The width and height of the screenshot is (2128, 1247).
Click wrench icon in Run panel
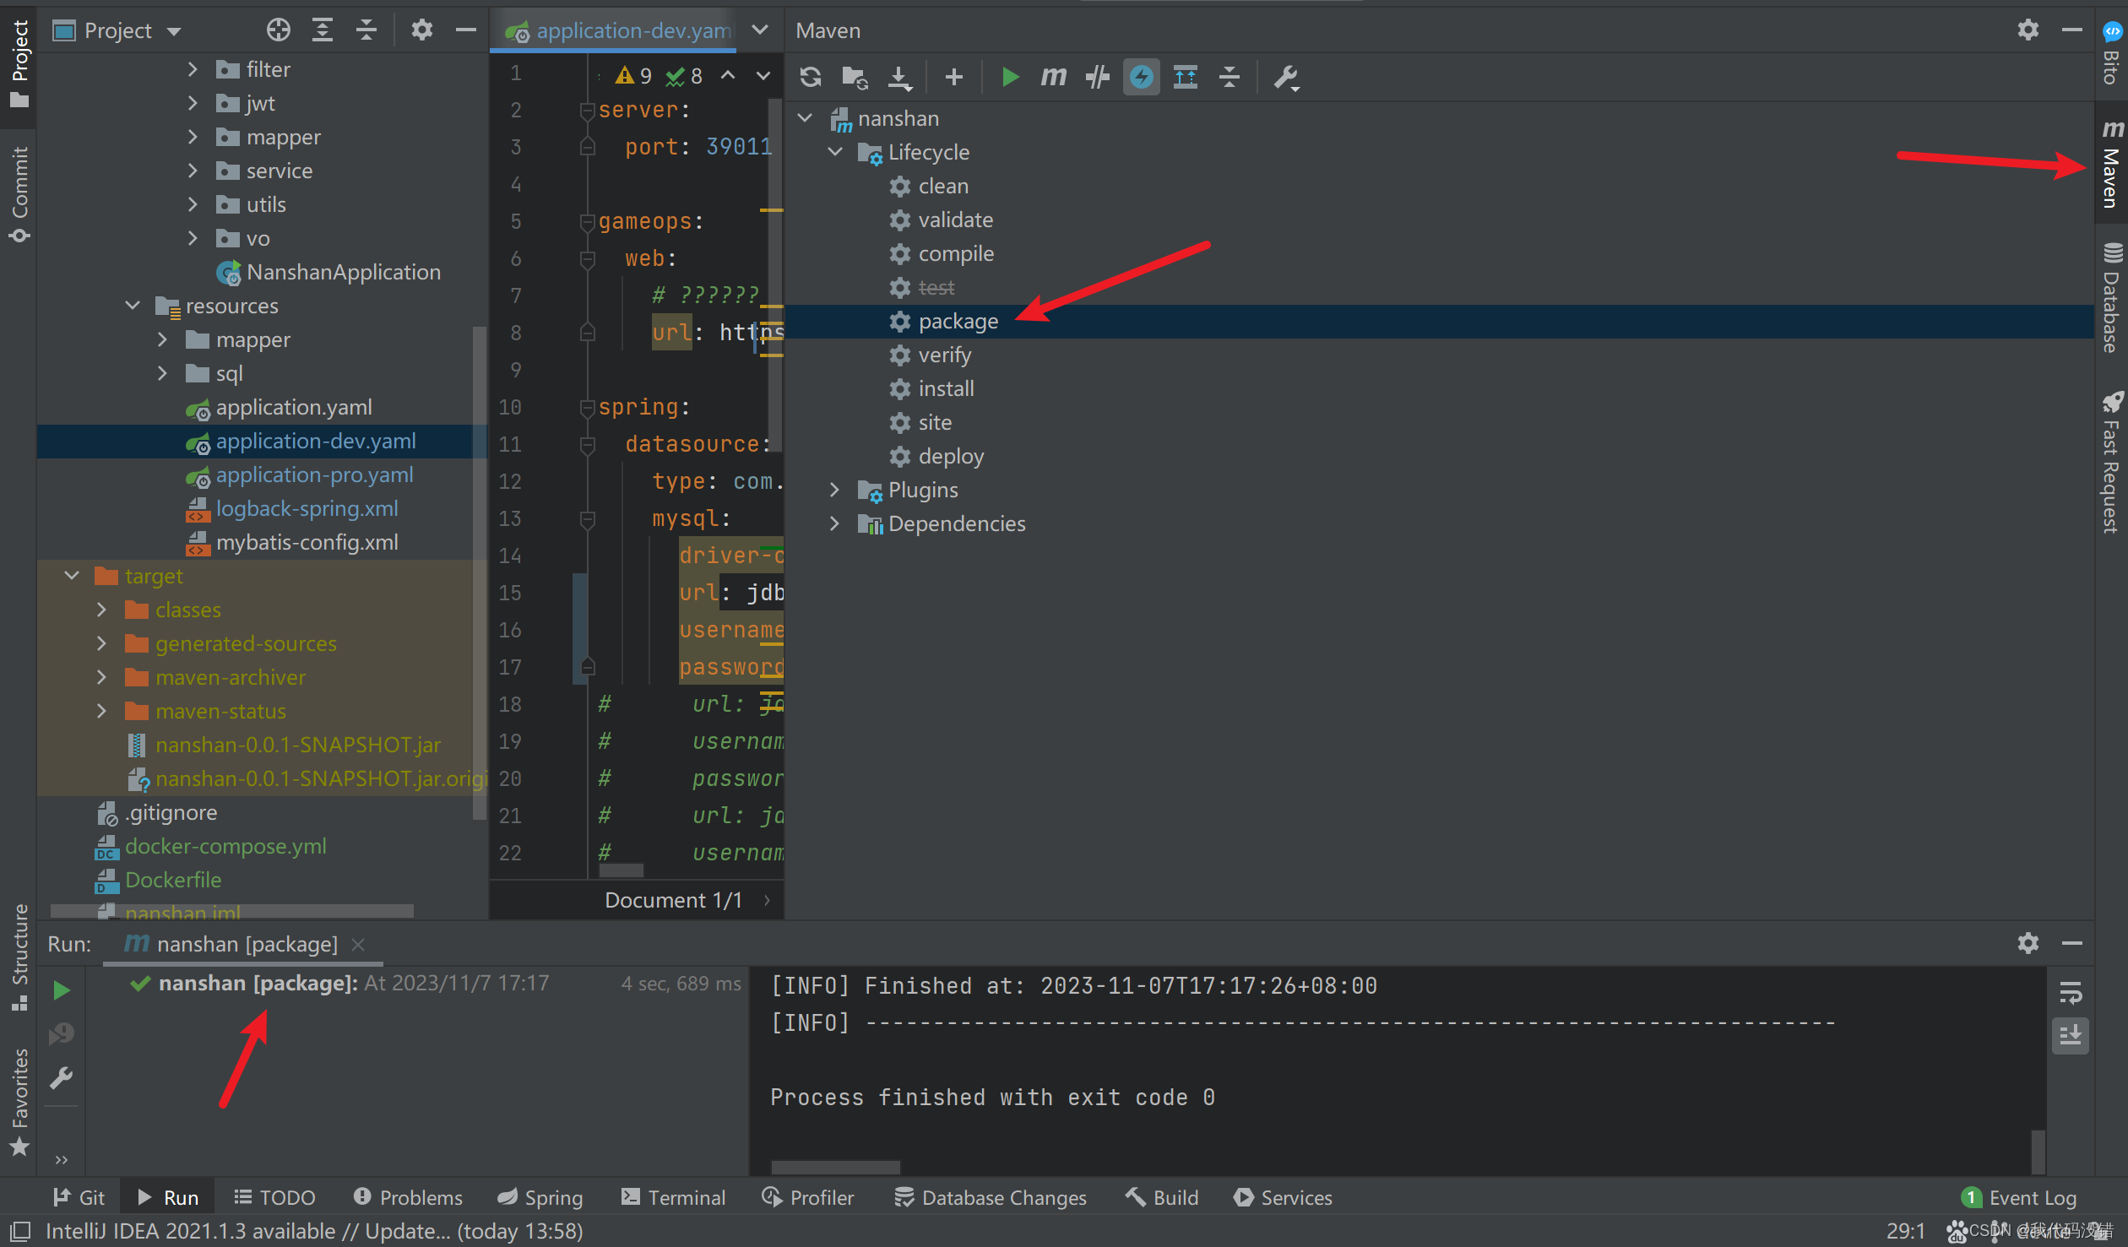tap(62, 1078)
